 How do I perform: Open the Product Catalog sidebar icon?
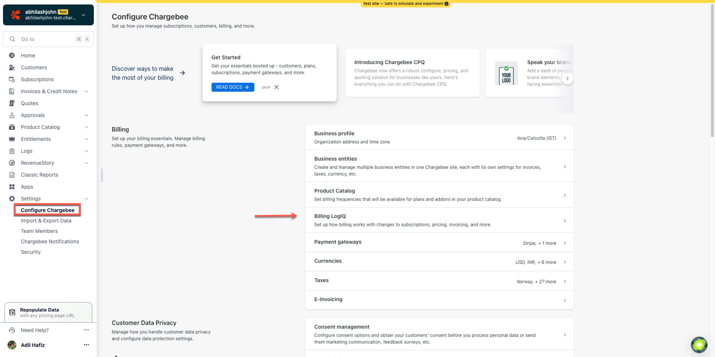click(12, 127)
